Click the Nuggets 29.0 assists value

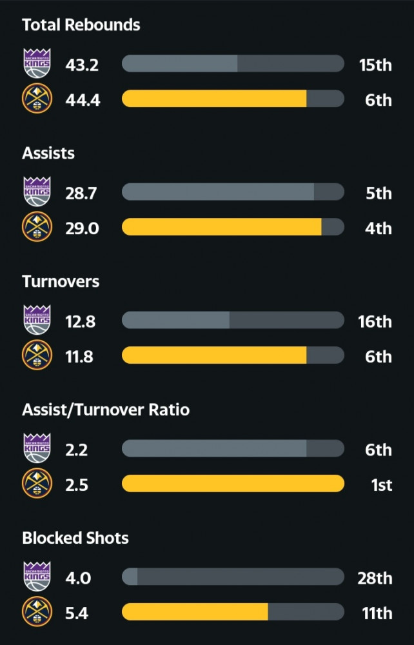pyautogui.click(x=83, y=228)
